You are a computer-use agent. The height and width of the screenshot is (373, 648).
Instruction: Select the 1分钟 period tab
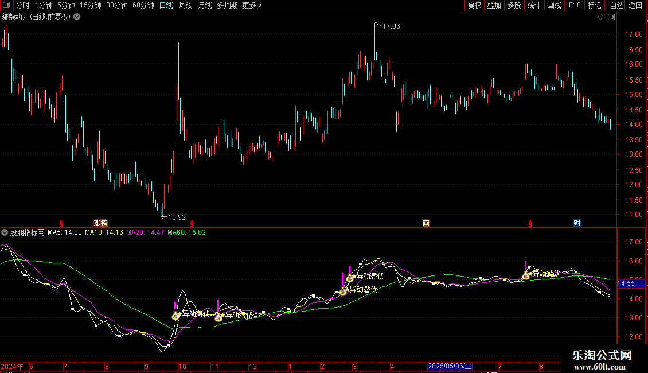coord(44,5)
